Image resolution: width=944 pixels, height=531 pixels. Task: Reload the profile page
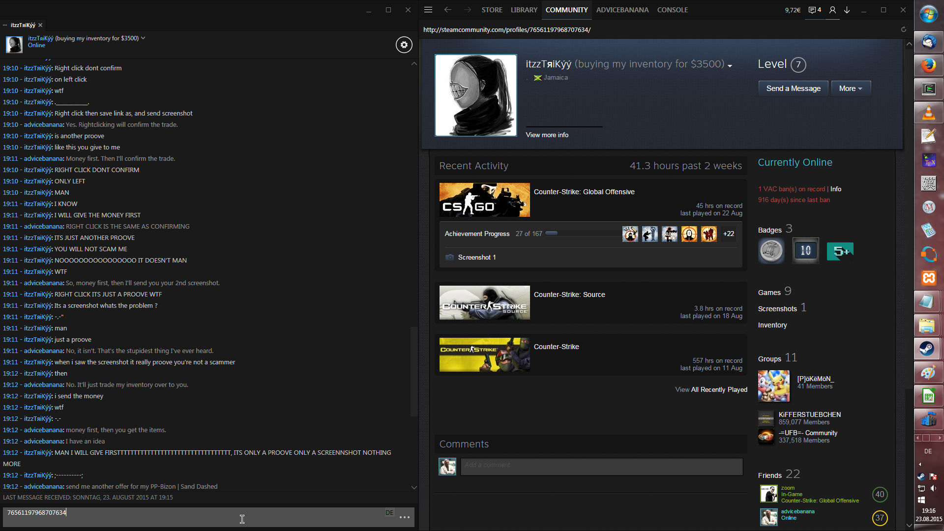[903, 29]
